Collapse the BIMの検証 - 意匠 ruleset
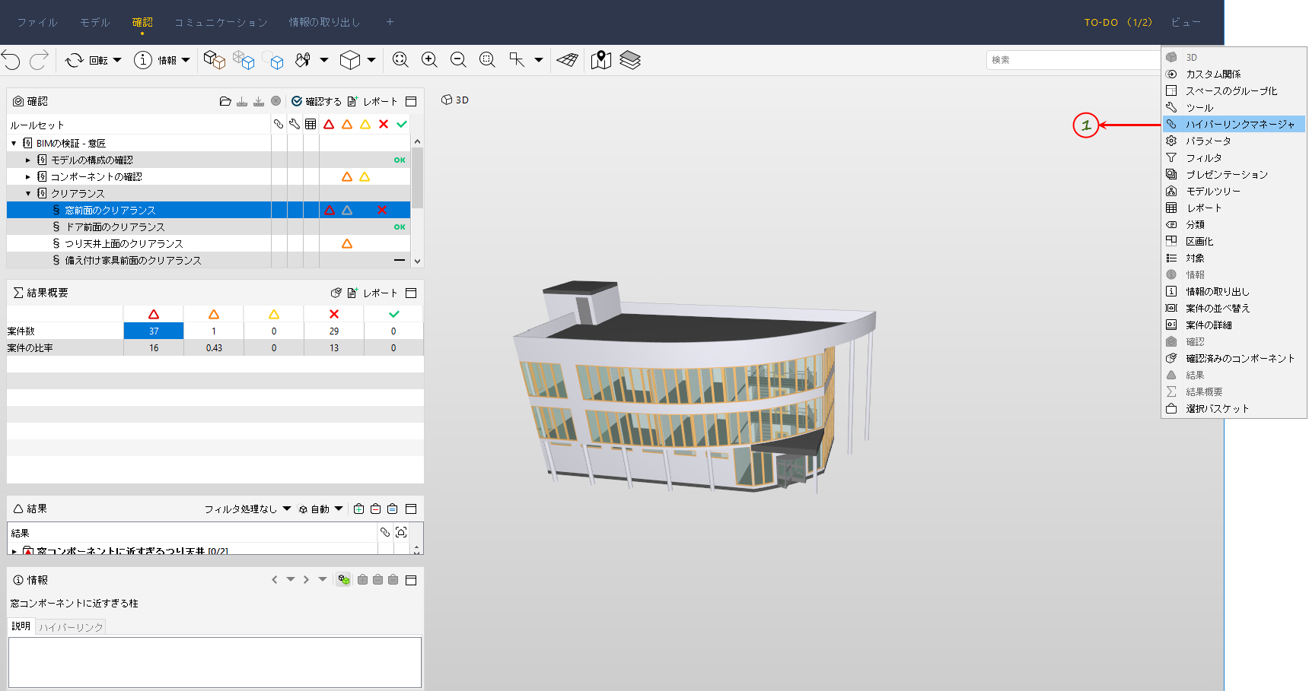The image size is (1309, 691). pyautogui.click(x=14, y=143)
